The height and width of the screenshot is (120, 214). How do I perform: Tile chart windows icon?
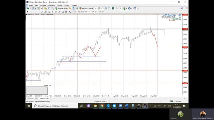pos(113,8)
